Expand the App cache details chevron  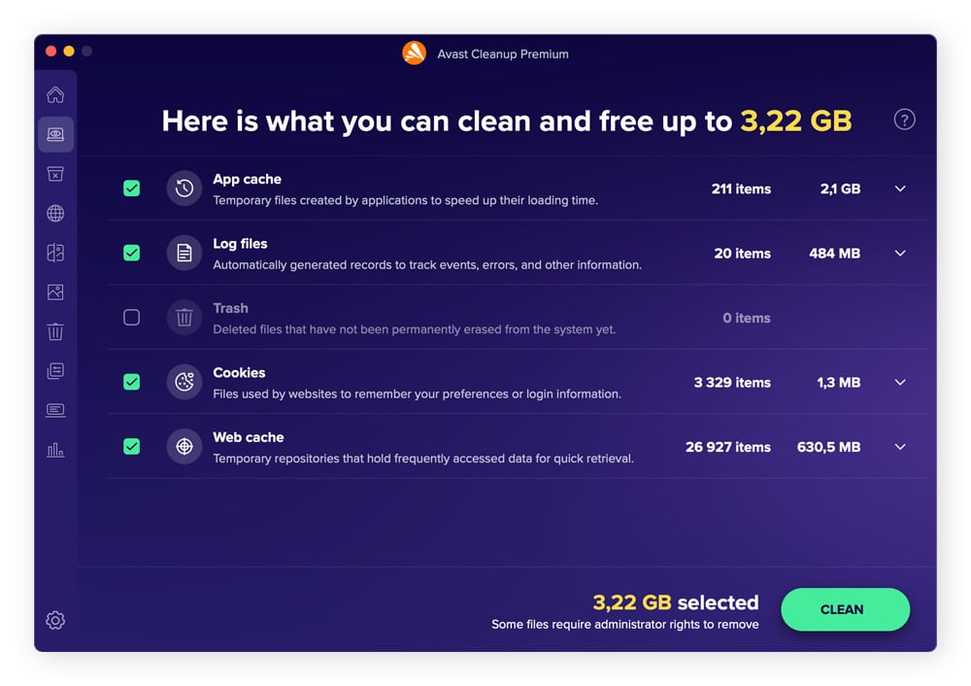(900, 189)
